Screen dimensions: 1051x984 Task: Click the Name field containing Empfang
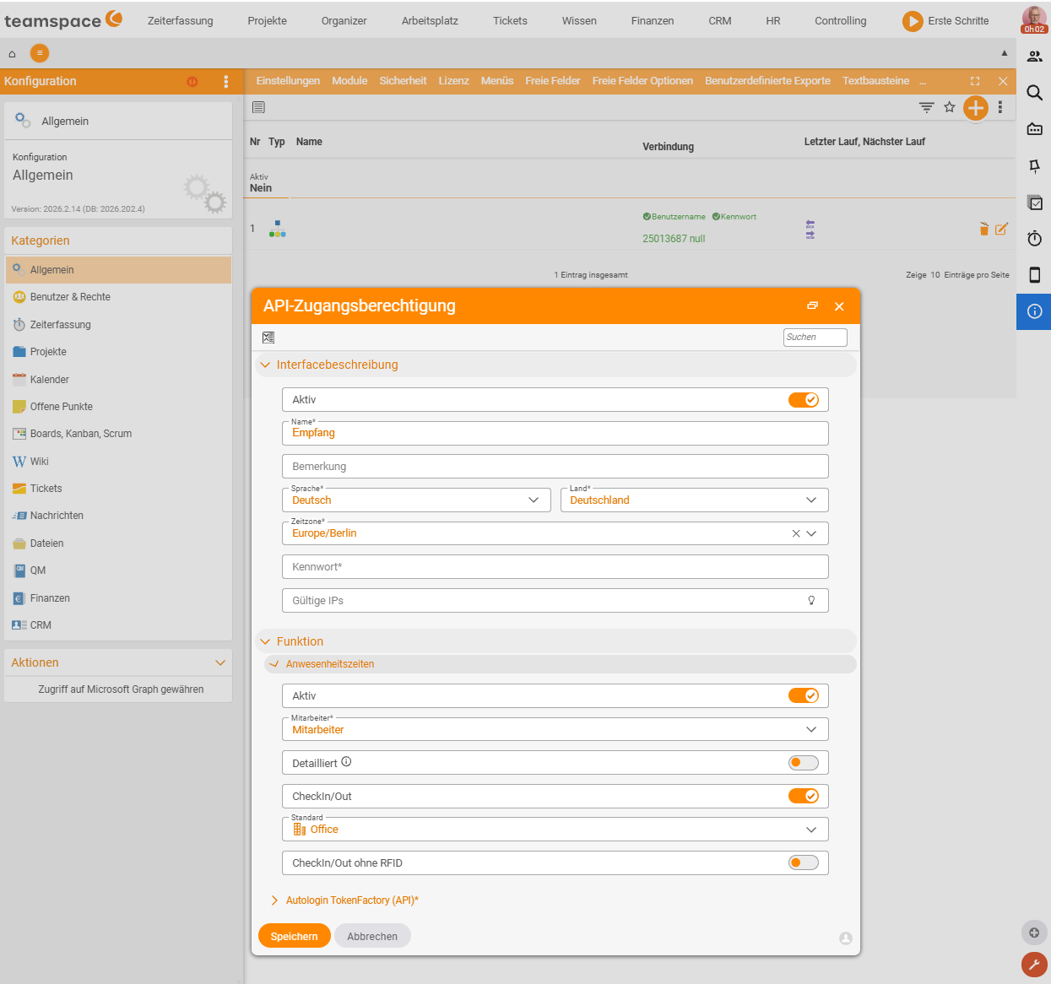point(555,433)
